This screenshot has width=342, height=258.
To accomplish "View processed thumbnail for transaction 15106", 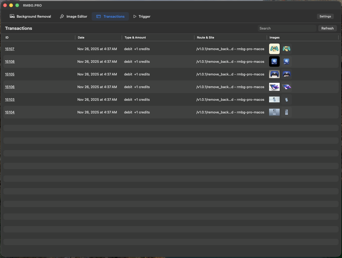I will 286,87.
